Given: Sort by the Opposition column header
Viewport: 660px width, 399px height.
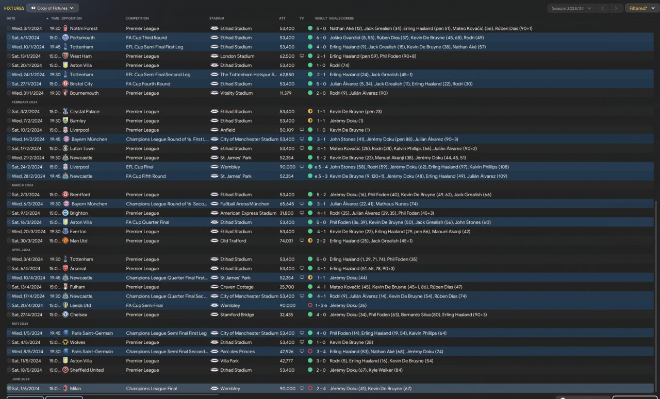Looking at the screenshot, I should point(71,19).
